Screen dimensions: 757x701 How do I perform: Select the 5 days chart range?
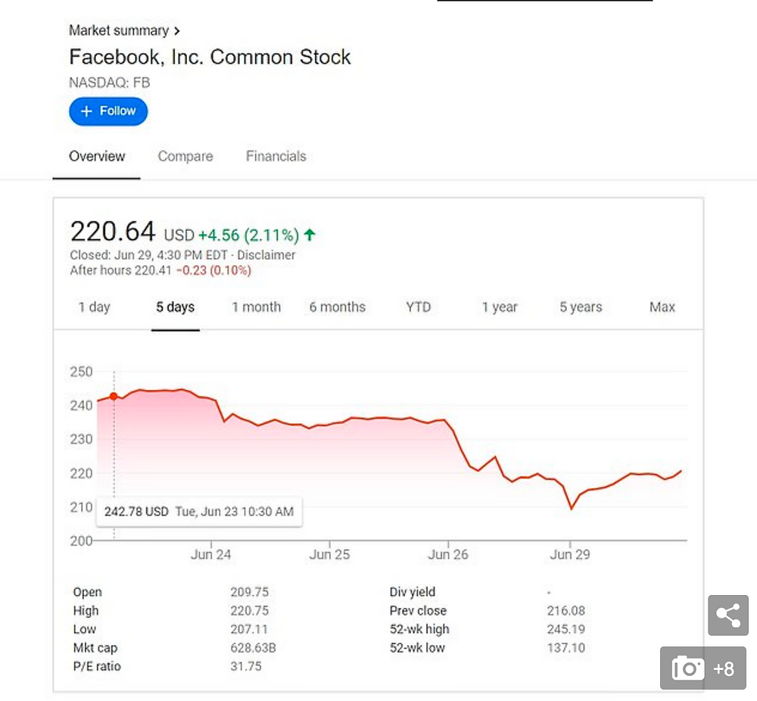176,307
